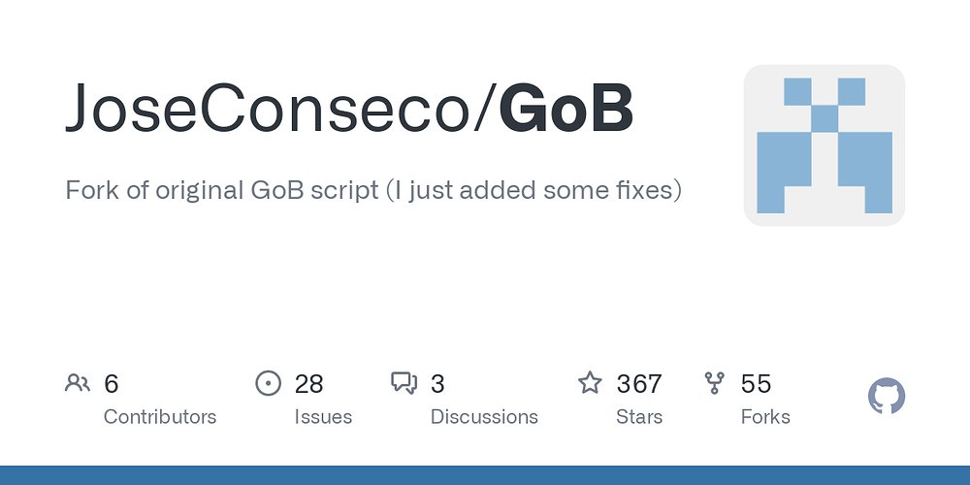Screen dimensions: 970x485
Task: Click the Discussions label
Action: (484, 417)
